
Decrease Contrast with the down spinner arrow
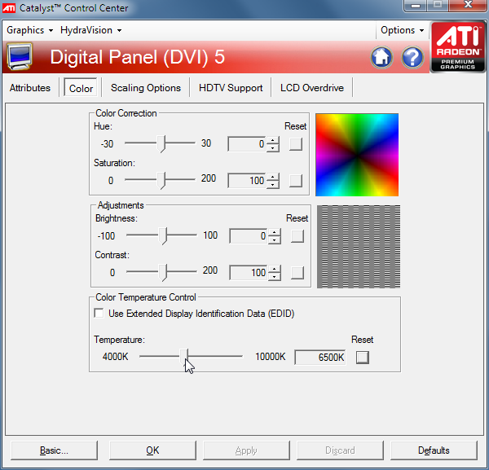pos(275,276)
